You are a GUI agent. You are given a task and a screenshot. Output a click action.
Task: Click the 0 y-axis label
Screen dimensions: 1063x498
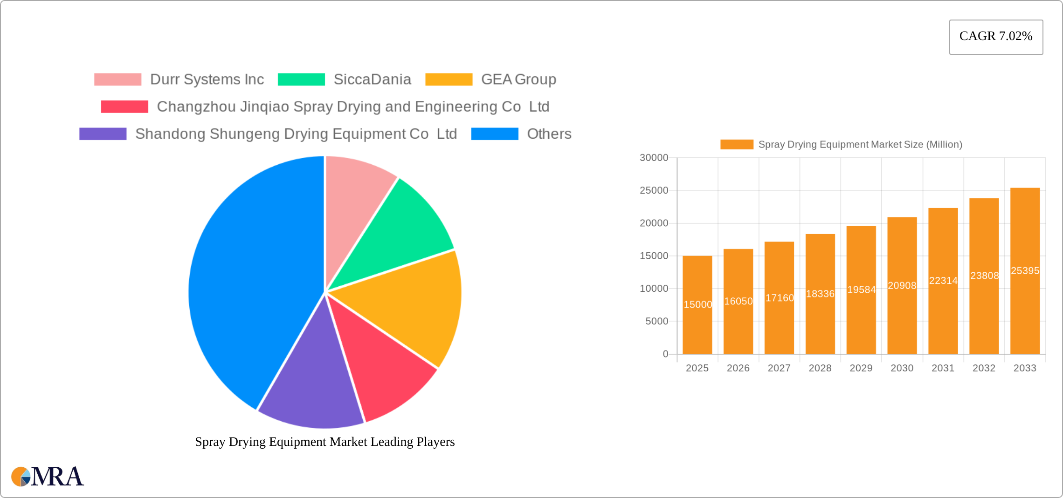(665, 354)
